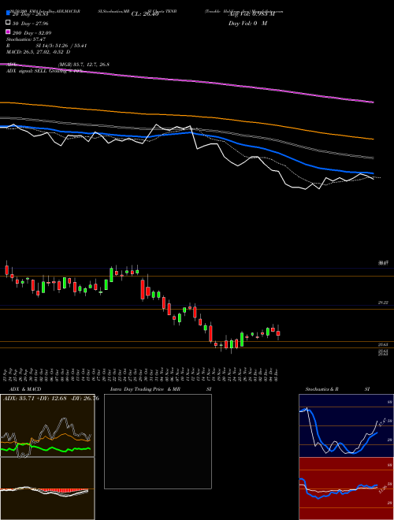Click the magenta 200 Day legend swatch
This screenshot has width=394, height=520.
8,32
